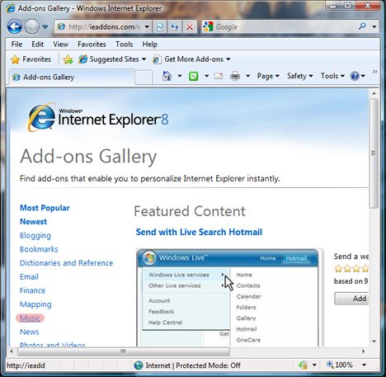Click the Compatibility View icon in address bar
386x377 pixels.
point(160,27)
